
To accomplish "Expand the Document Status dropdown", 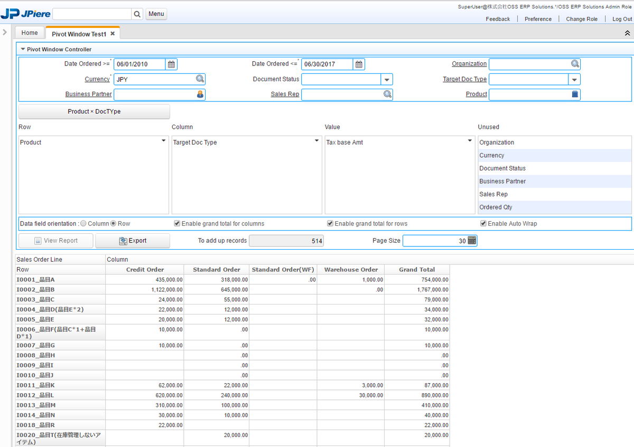I will (387, 80).
